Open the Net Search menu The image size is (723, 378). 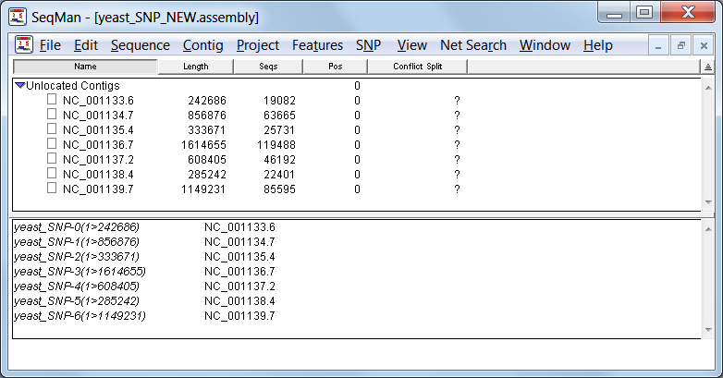[x=473, y=45]
